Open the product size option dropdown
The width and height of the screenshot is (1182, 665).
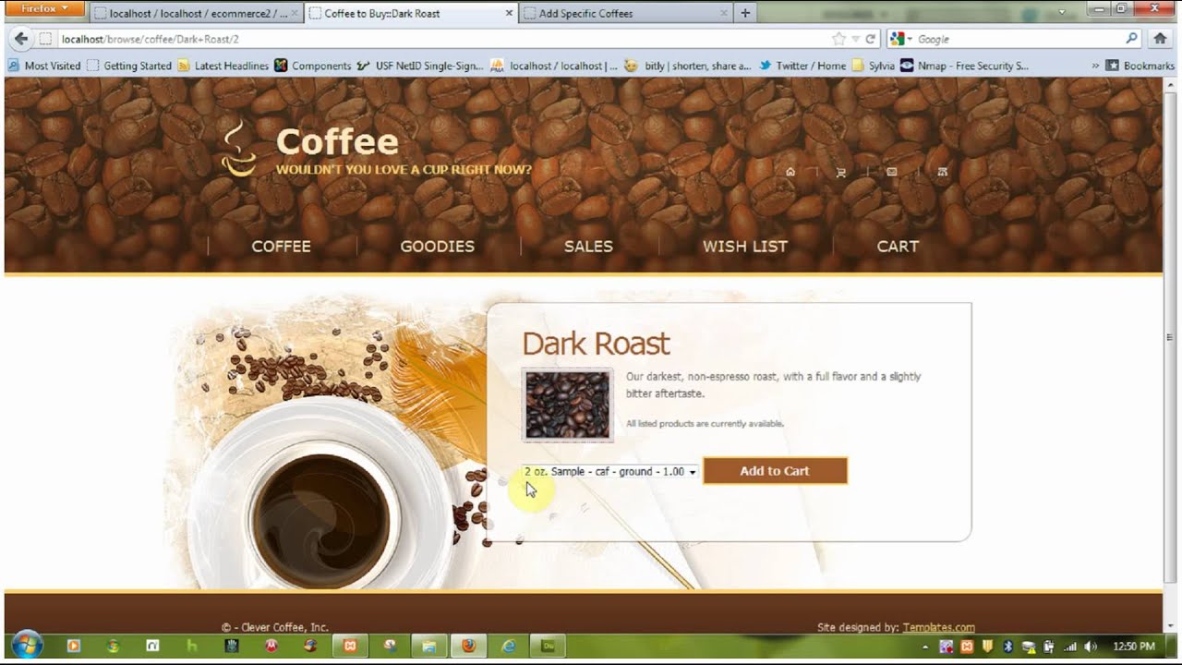coord(609,471)
